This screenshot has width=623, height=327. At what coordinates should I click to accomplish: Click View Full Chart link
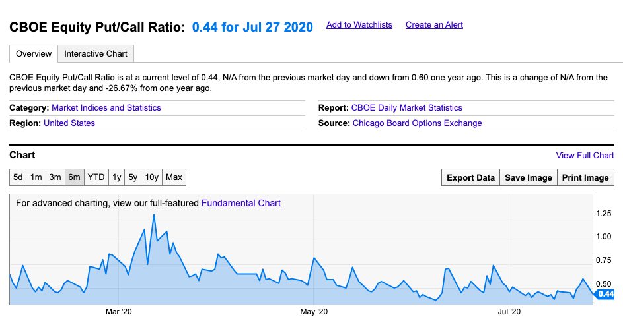pyautogui.click(x=585, y=156)
